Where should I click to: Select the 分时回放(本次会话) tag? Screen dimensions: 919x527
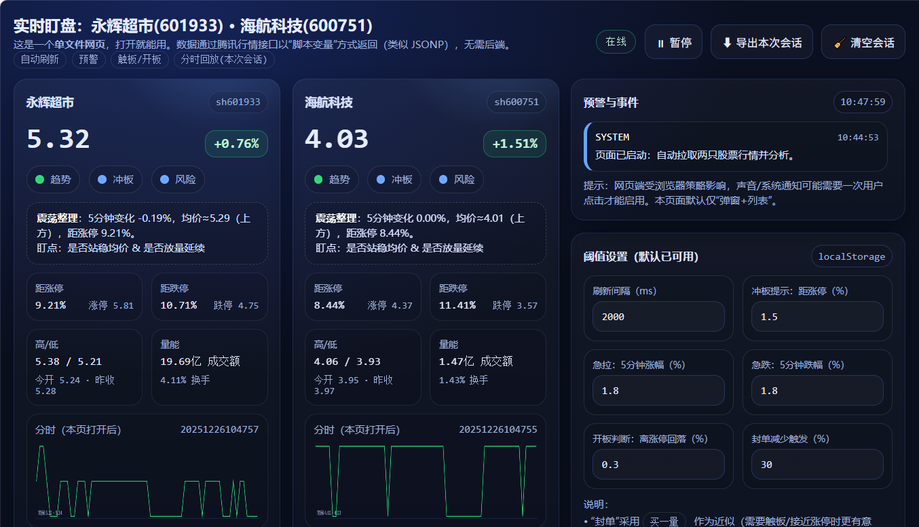click(x=225, y=59)
